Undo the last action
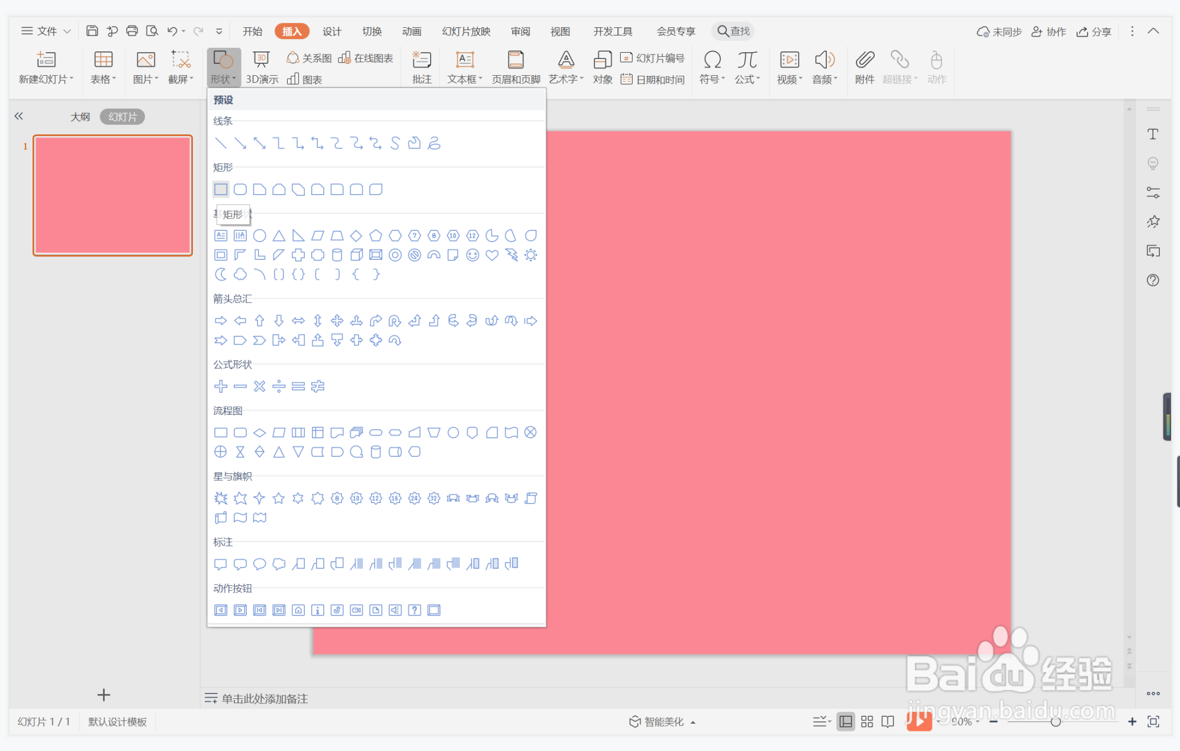The width and height of the screenshot is (1180, 751). click(172, 31)
